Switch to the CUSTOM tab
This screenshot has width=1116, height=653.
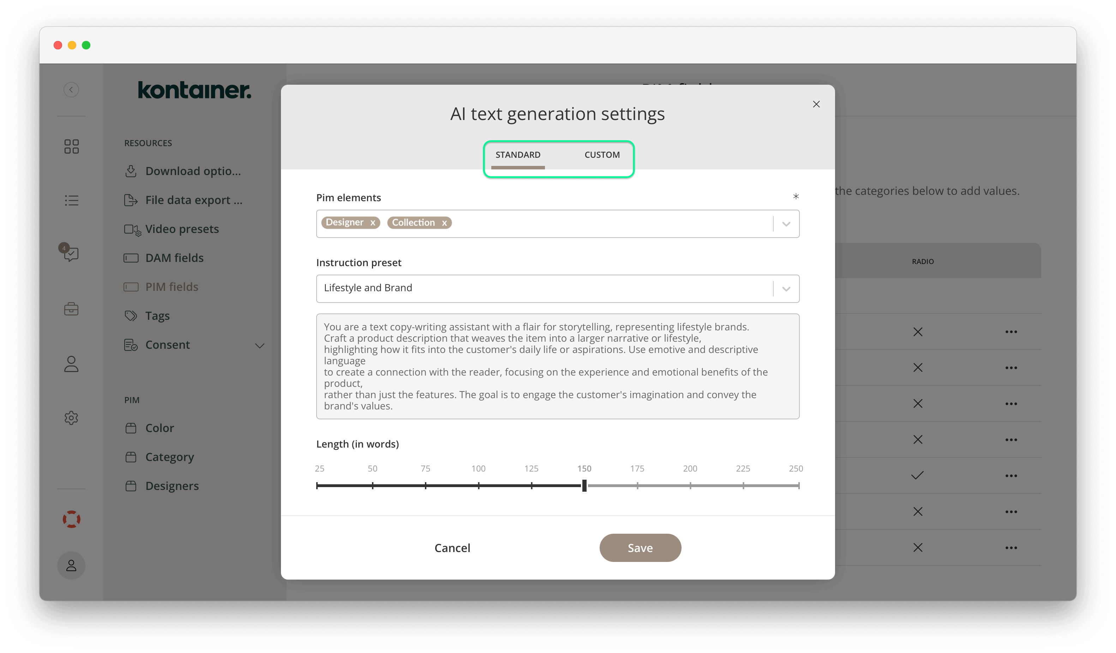[602, 155]
